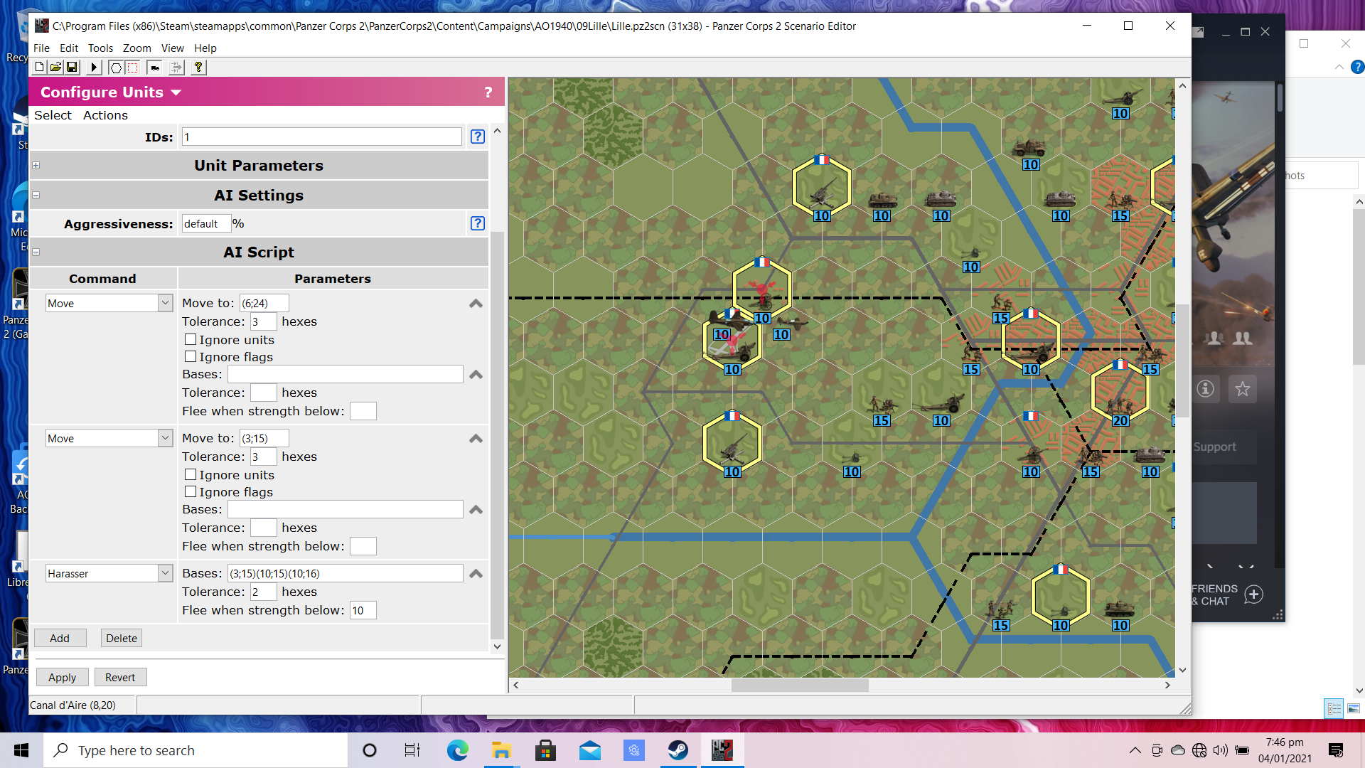Open the Actions menu in Configure Units

(105, 115)
